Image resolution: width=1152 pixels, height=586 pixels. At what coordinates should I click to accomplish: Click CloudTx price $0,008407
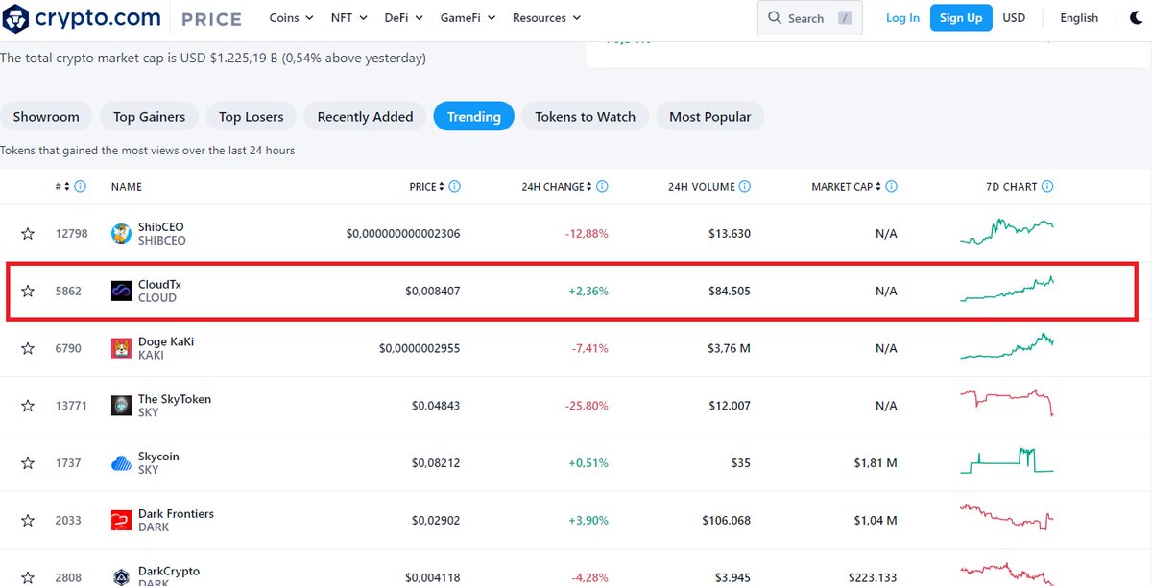click(432, 291)
